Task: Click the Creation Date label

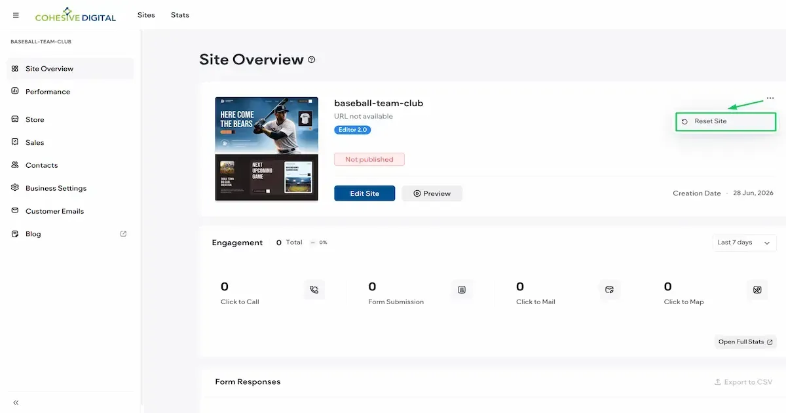Action: 697,193
